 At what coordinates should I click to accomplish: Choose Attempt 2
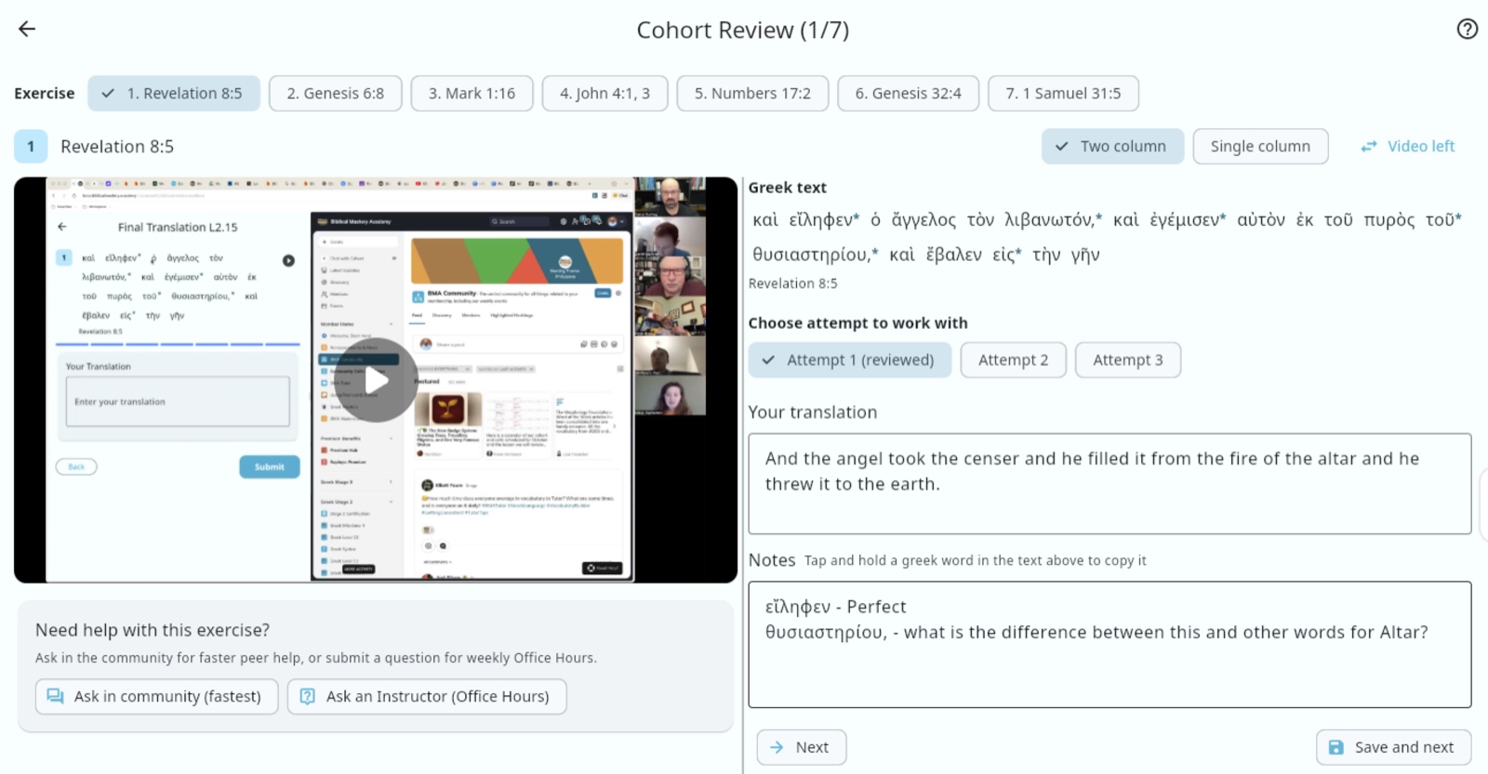[x=1013, y=360]
